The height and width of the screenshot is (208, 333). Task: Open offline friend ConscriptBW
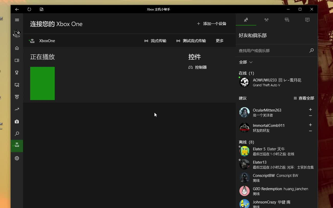pos(277,178)
